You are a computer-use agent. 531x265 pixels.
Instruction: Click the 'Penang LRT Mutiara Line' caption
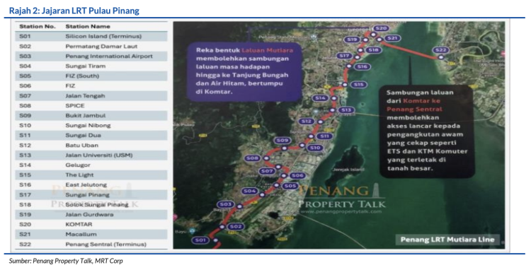click(x=447, y=240)
